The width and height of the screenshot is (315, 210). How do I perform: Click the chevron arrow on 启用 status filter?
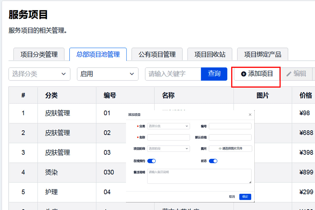coord(132,74)
